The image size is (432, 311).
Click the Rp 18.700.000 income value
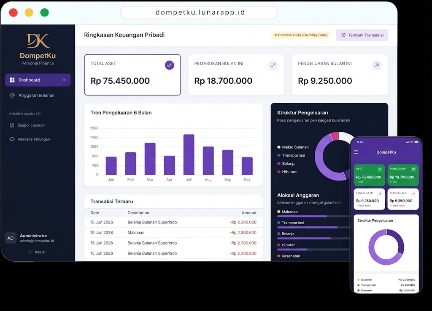(223, 81)
